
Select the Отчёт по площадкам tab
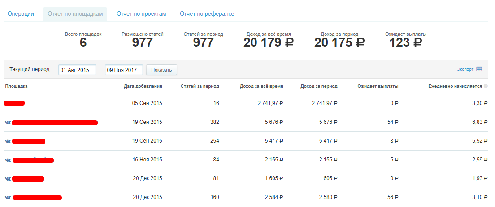click(75, 14)
